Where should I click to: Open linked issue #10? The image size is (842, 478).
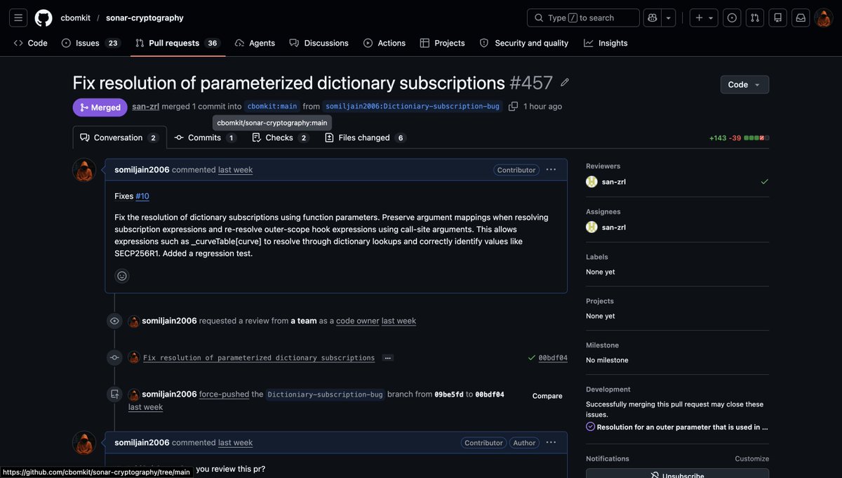pos(142,196)
